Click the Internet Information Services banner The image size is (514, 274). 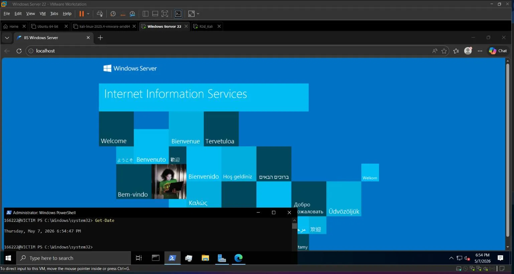click(x=204, y=97)
